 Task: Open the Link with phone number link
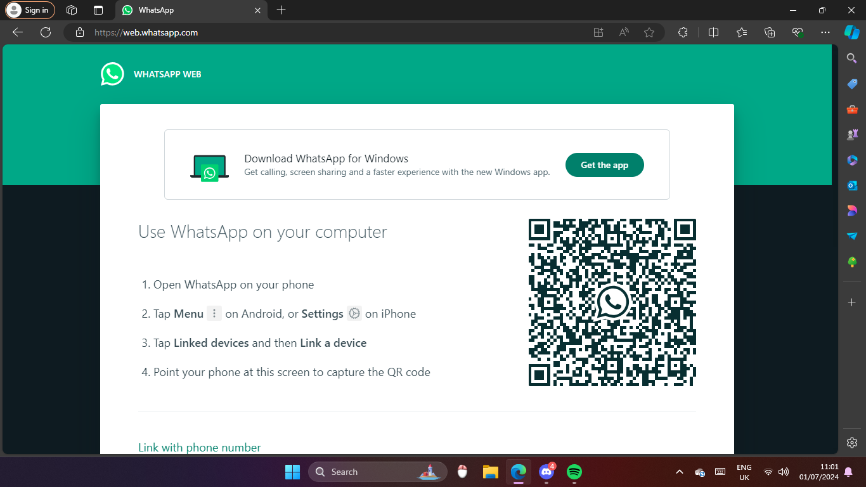click(200, 448)
